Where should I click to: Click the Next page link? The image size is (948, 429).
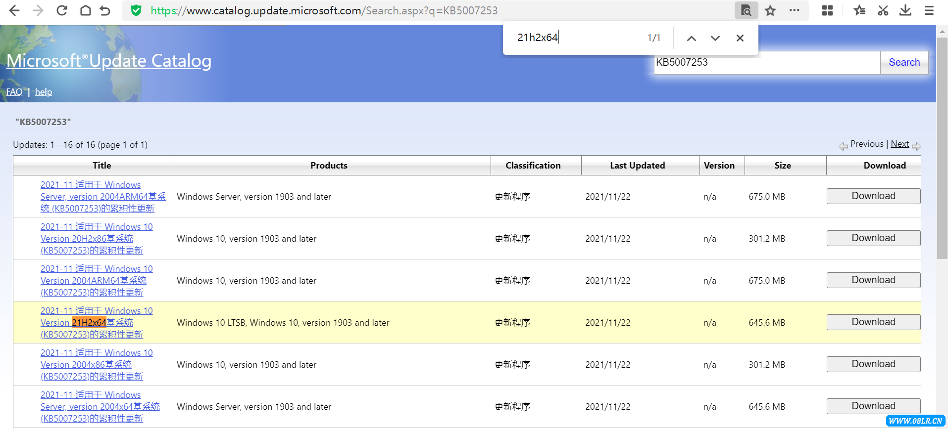tap(899, 144)
